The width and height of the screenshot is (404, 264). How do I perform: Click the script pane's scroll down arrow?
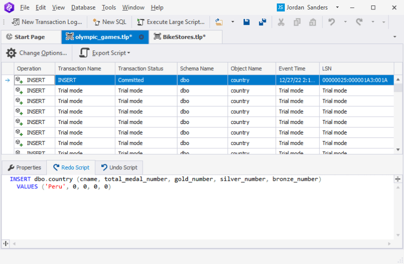398,235
